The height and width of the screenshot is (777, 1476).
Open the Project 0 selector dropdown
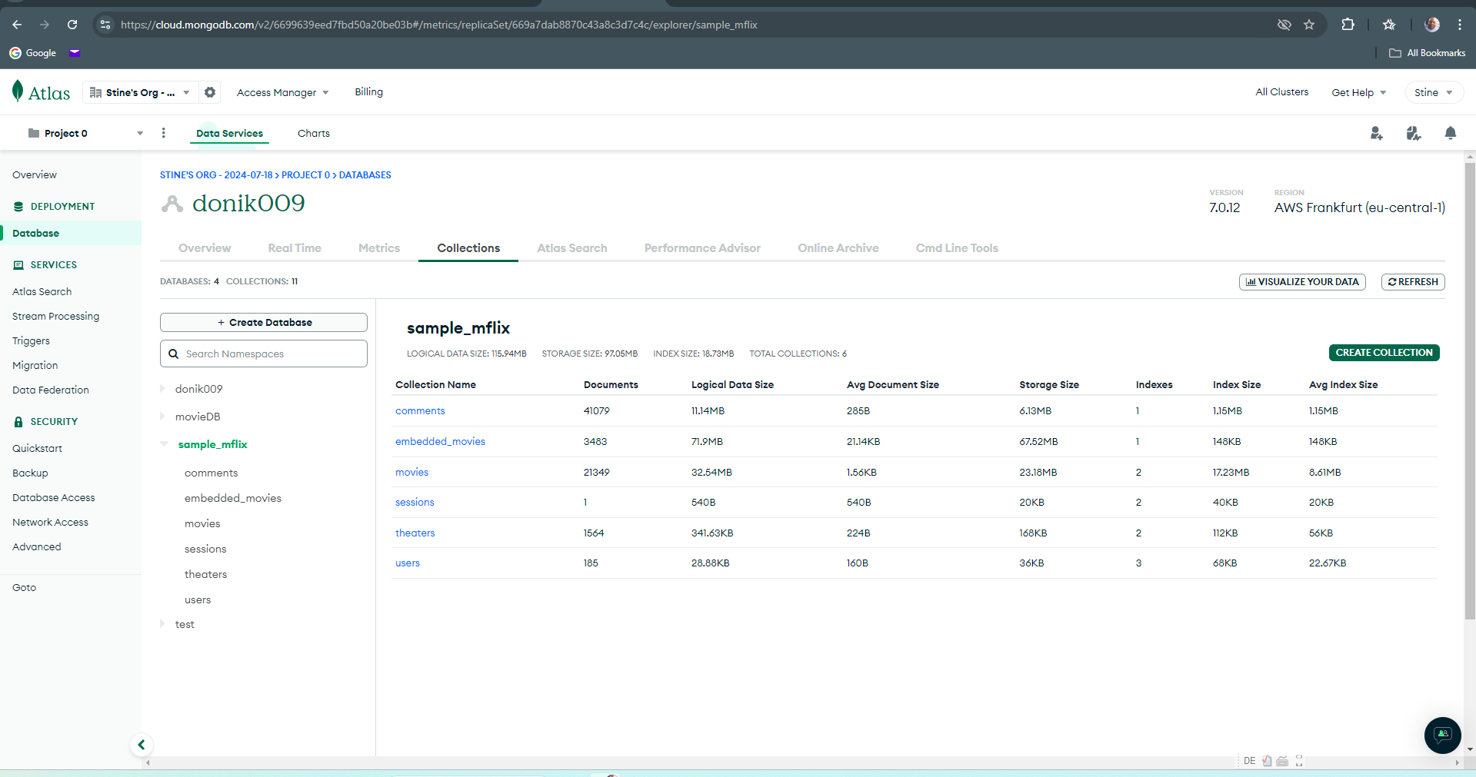(85, 133)
